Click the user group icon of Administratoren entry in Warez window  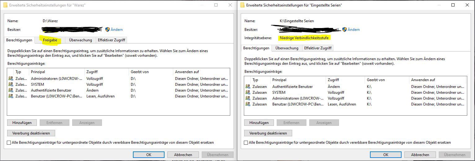coord(11,79)
